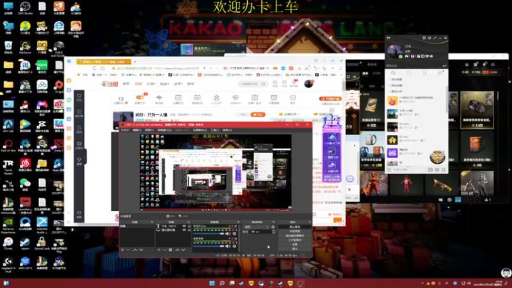This screenshot has width=512, height=288.
Task: Open the OBS scene transition dropdown
Action: click(x=257, y=227)
